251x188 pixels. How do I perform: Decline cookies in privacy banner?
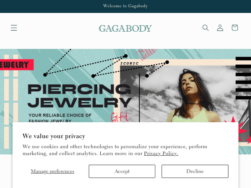195,171
